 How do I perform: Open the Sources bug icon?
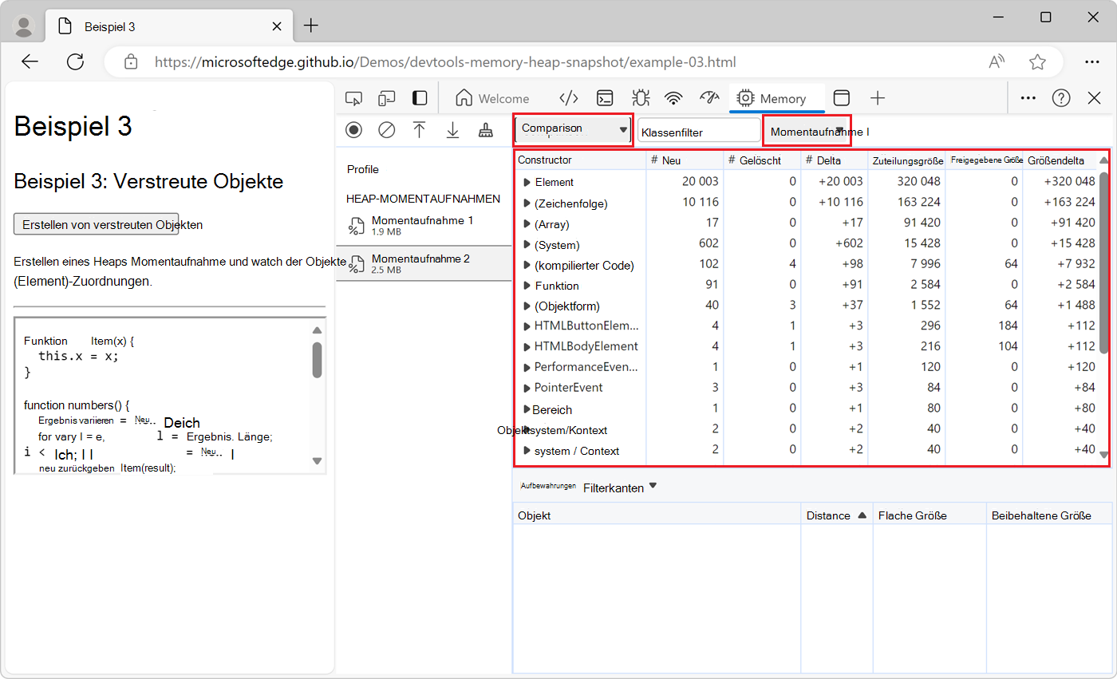click(x=640, y=98)
